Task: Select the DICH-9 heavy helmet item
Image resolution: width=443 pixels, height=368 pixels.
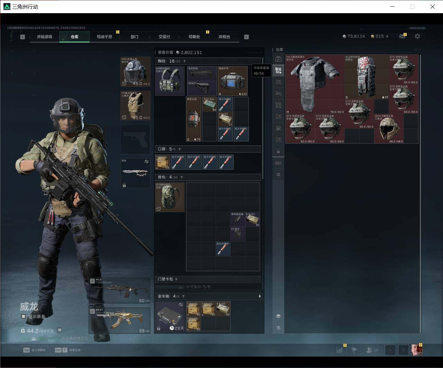Action: [389, 128]
